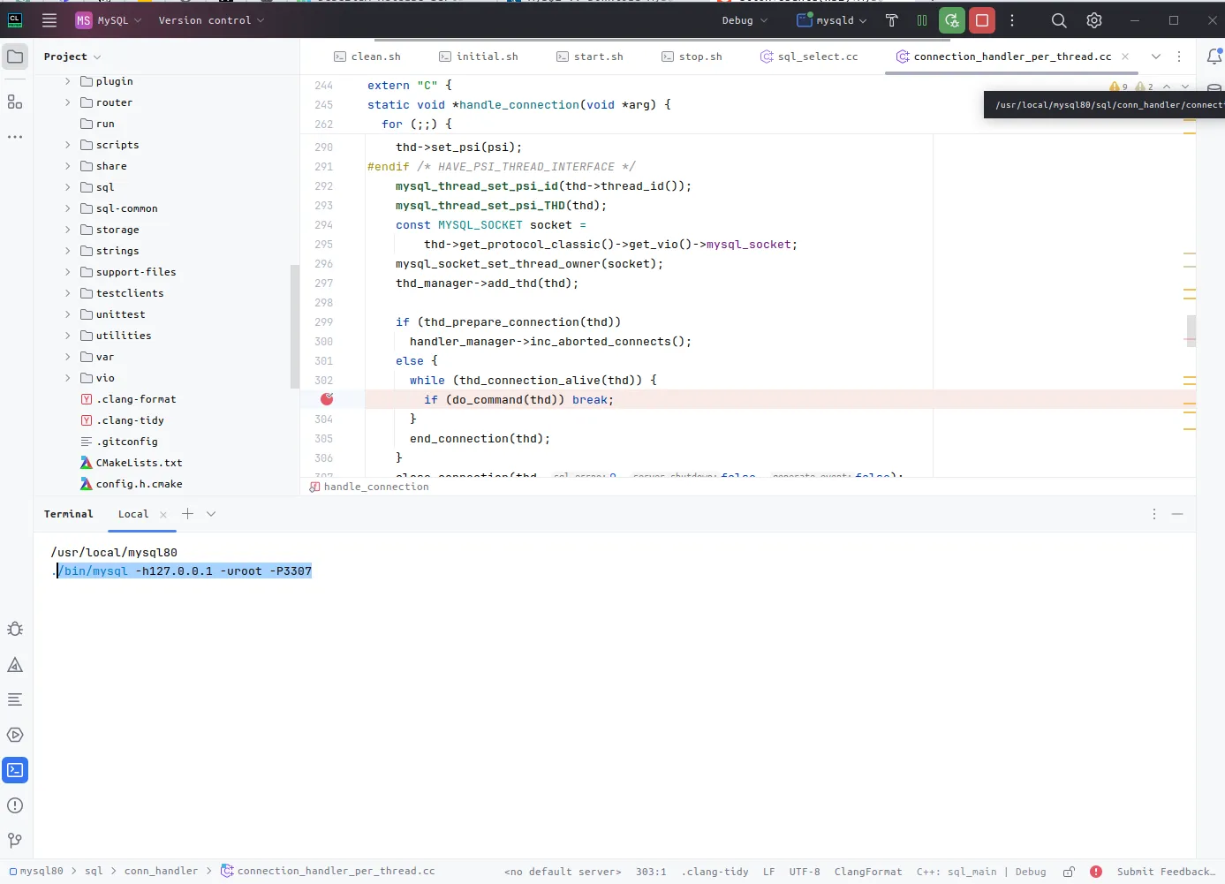Open the main hamburger menu

[49, 20]
